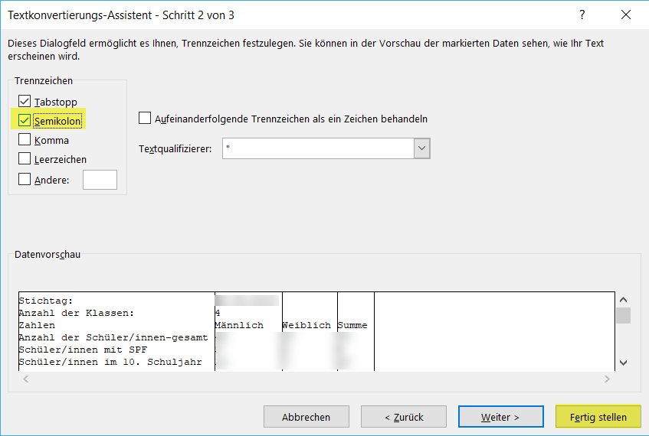The height and width of the screenshot is (436, 649).
Task: Click the help question mark icon
Action: point(582,15)
